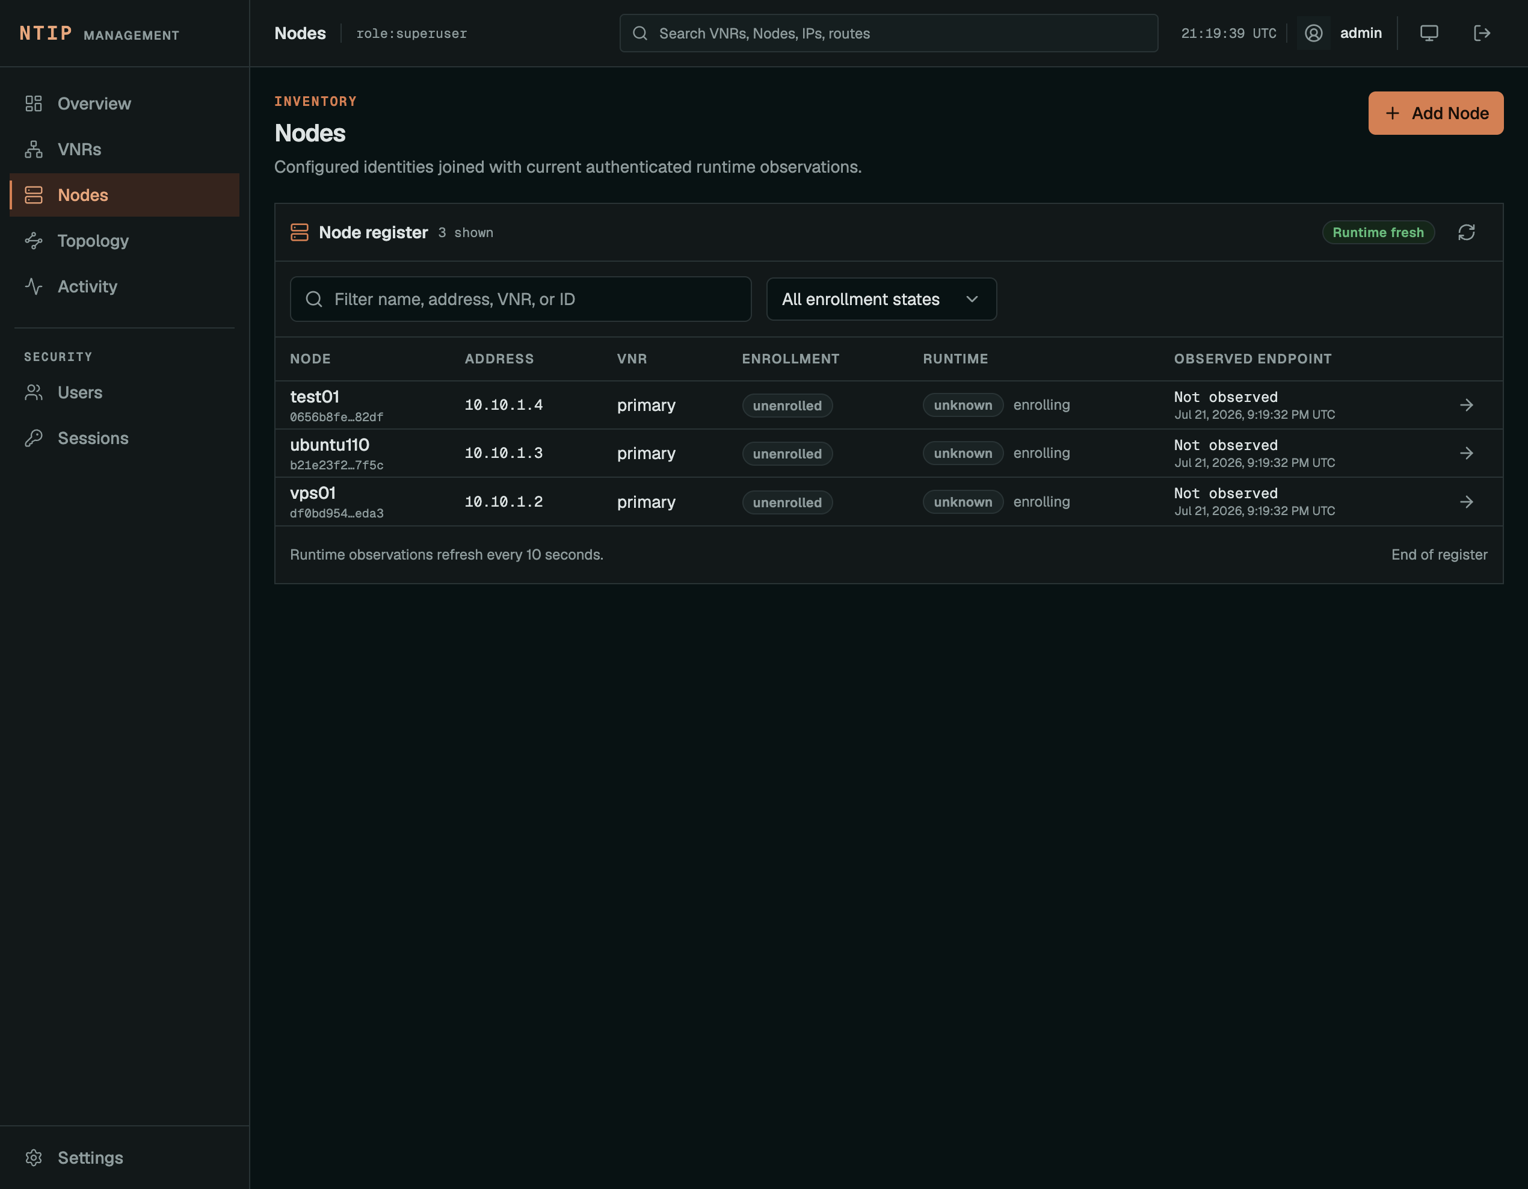Click unknown runtime badge for vps01

coord(963,502)
